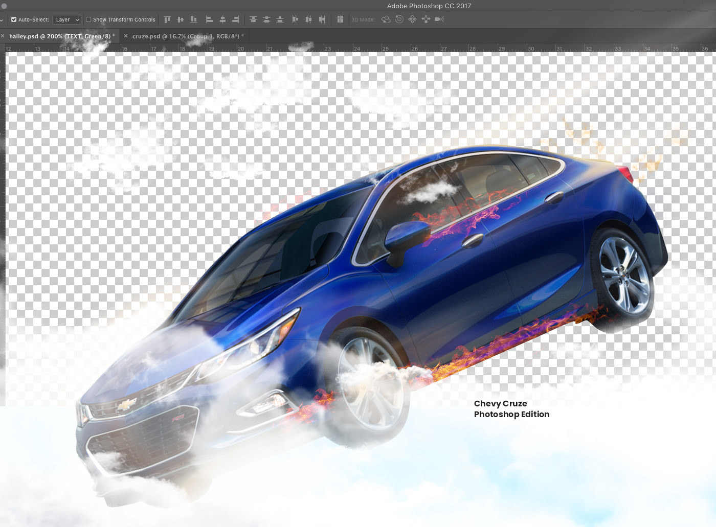Select the 3D Pan mode icon

click(x=412, y=19)
